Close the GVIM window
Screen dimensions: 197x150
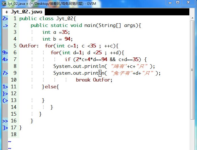point(188,2)
